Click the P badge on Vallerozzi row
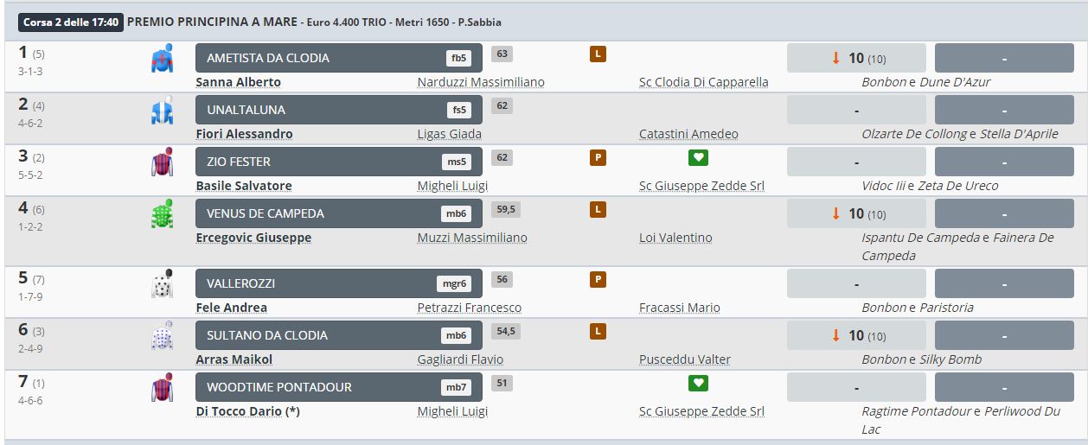This screenshot has width=1088, height=445. [597, 279]
